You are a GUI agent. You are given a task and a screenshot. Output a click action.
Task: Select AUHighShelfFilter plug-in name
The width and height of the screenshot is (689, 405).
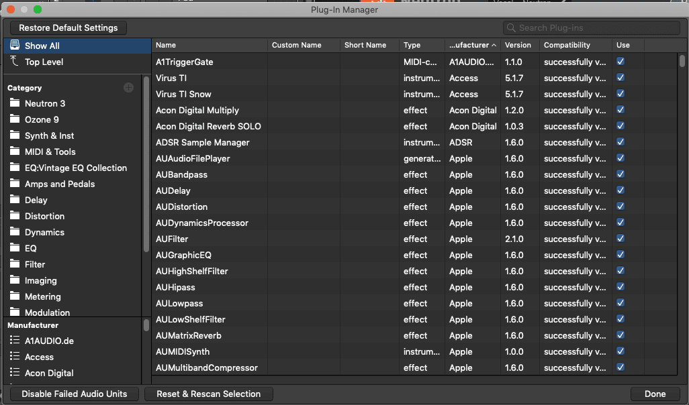pos(192,271)
